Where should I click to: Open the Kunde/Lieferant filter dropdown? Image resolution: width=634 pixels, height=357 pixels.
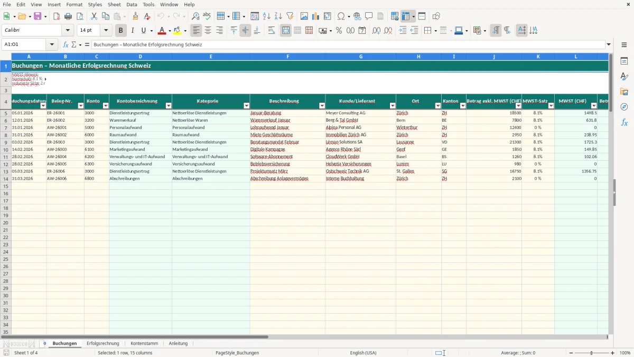tap(393, 106)
